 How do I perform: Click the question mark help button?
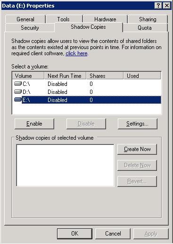point(158,6)
